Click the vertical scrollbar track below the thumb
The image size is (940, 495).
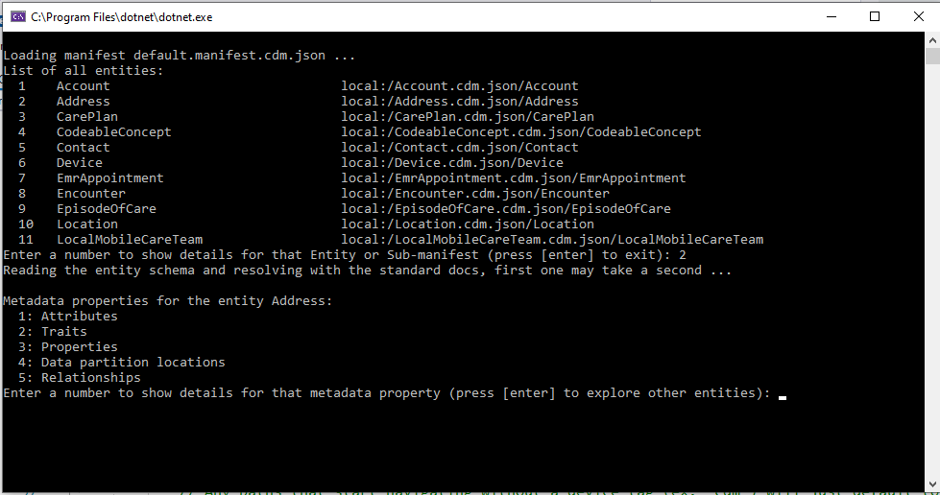[x=931, y=288]
